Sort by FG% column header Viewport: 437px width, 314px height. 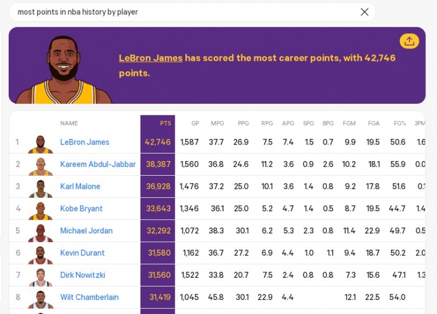click(x=399, y=124)
